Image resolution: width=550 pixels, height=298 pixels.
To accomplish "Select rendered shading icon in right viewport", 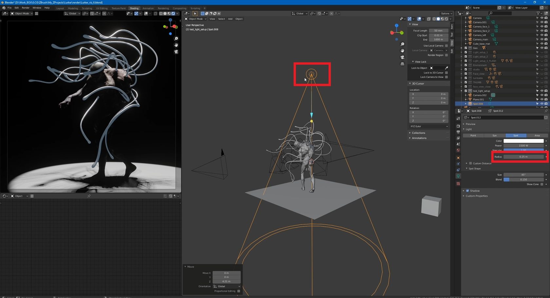I will (x=446, y=19).
